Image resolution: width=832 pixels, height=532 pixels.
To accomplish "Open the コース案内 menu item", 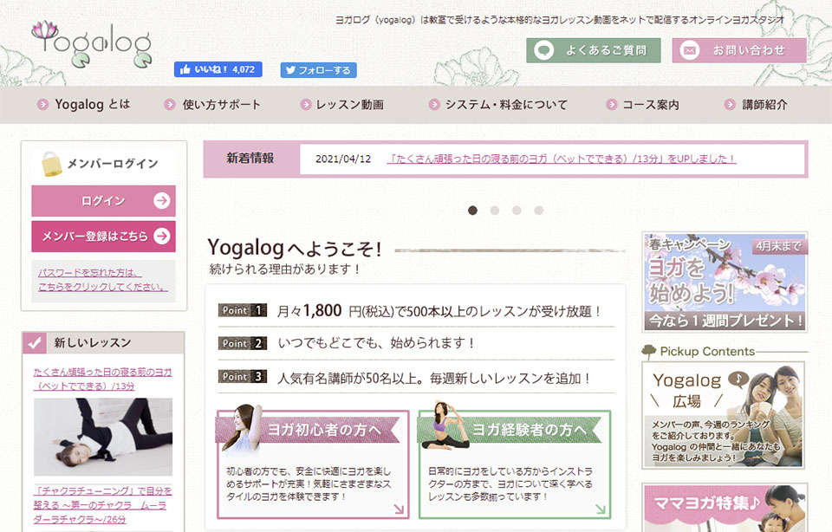I will [x=642, y=105].
